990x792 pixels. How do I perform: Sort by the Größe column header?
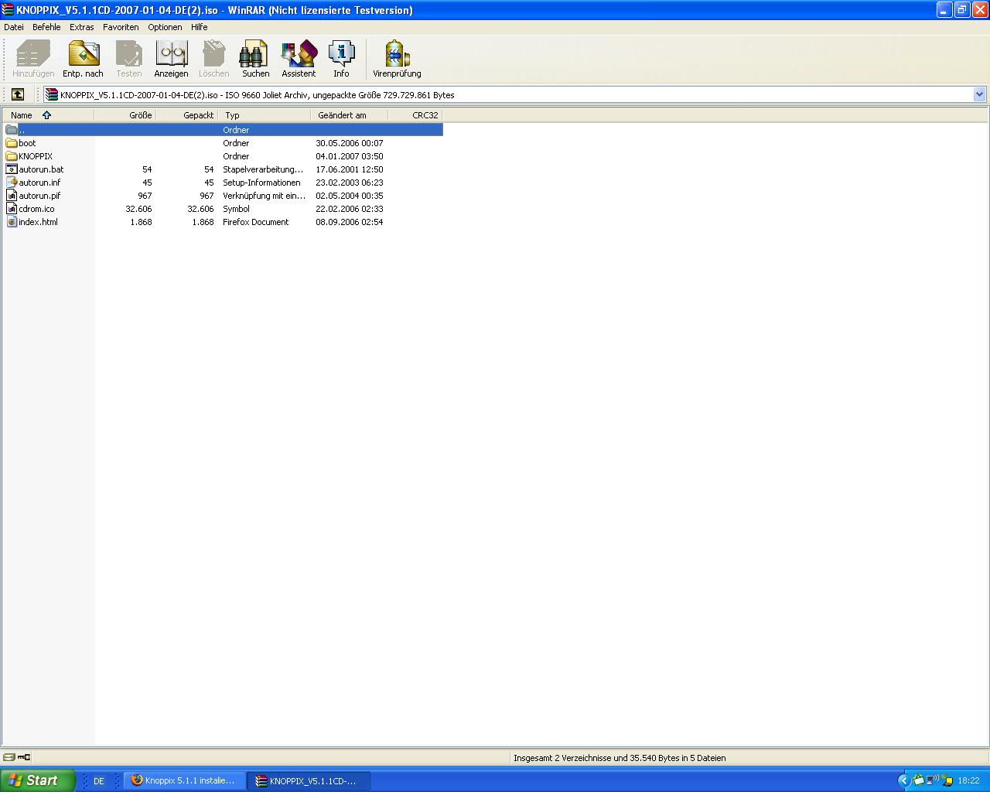pos(125,115)
